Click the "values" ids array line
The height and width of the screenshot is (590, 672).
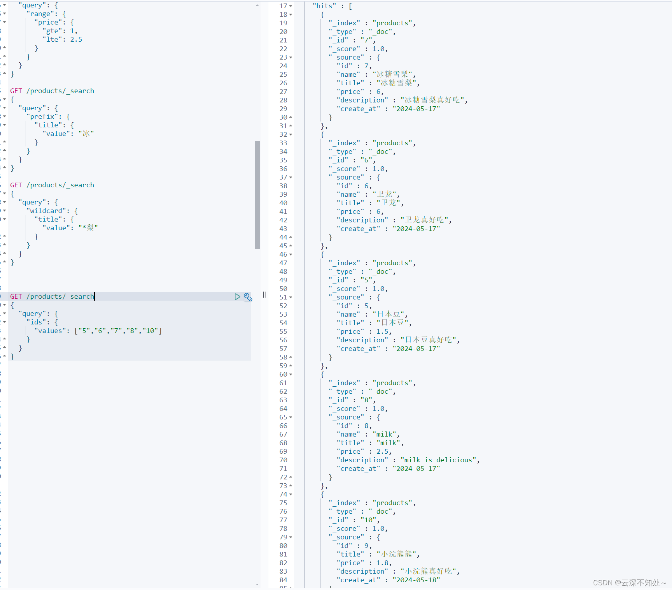98,331
